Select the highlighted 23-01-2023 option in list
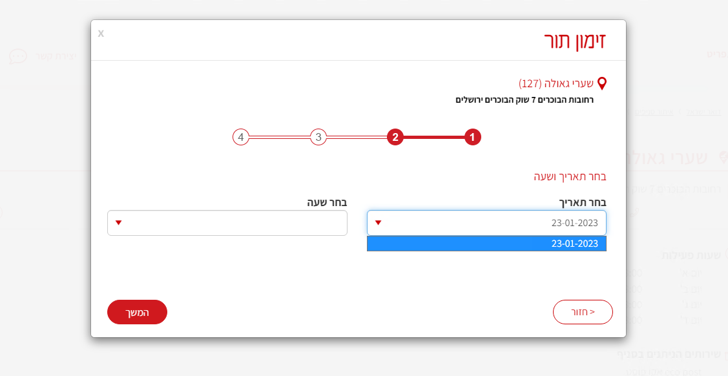 pyautogui.click(x=486, y=244)
